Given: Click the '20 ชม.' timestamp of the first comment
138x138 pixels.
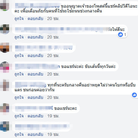Looking at the screenshot, I should click(x=53, y=19).
